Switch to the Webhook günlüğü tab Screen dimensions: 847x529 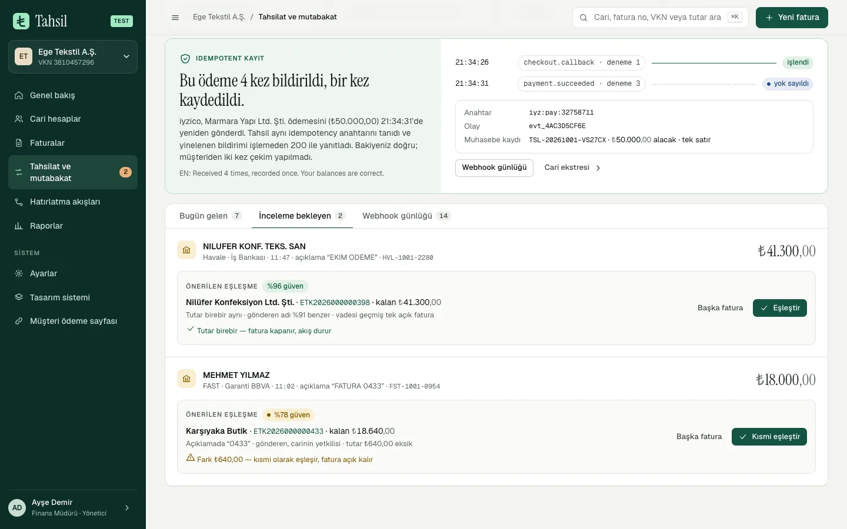pos(406,216)
